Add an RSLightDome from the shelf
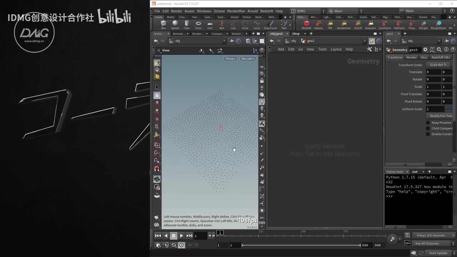This screenshot has height=257, width=457. click(x=438, y=25)
